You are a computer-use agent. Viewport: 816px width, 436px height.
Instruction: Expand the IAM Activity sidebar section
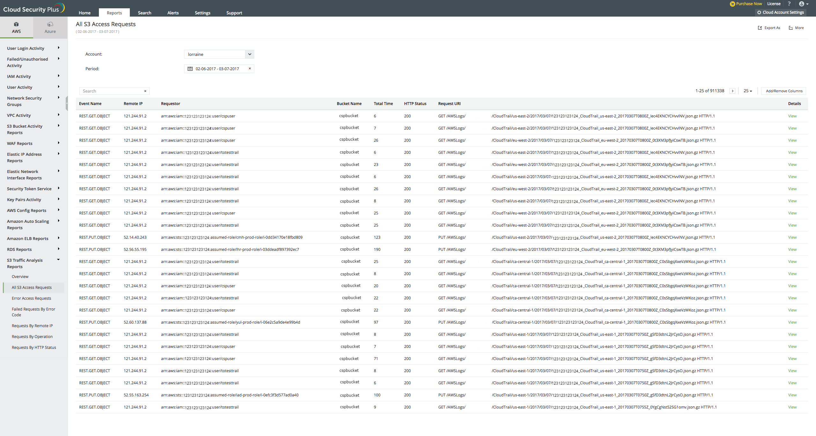tap(58, 76)
